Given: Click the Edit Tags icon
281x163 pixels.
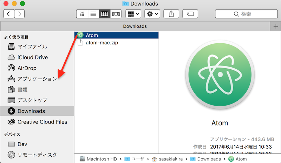Looking at the screenshot, I should coord(190,14).
